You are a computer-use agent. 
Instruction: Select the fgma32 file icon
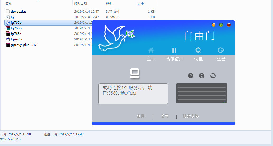7,39
